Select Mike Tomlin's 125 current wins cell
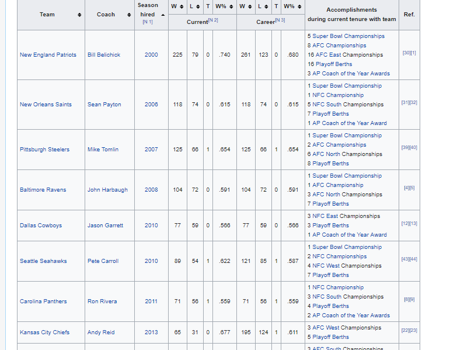 [x=177, y=150]
